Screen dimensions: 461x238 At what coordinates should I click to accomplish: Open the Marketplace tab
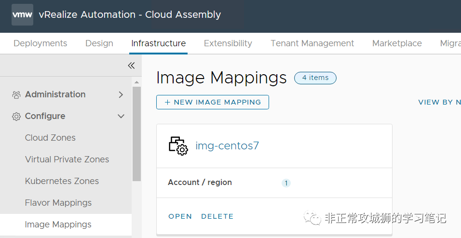(x=397, y=43)
